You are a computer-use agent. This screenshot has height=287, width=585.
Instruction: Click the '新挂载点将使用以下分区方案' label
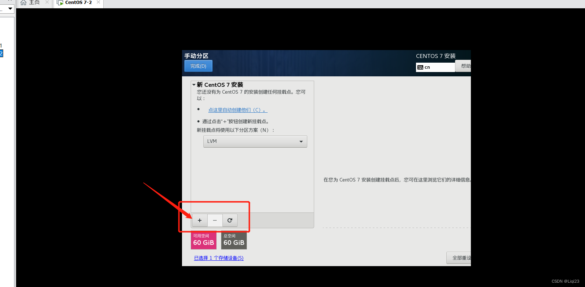(235, 130)
